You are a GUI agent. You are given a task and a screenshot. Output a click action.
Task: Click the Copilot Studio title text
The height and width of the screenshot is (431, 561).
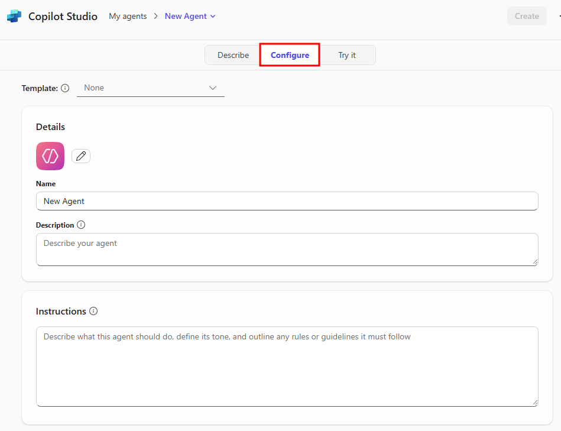(63, 17)
